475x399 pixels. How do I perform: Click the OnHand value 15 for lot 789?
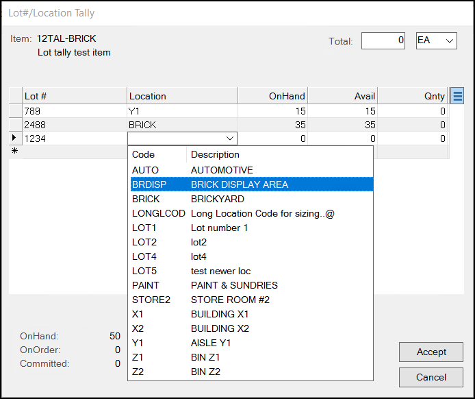pyautogui.click(x=272, y=111)
